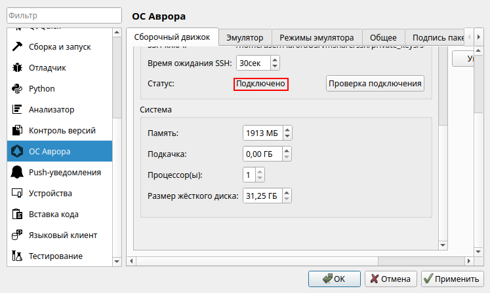Select the Python logo icon
The height and width of the screenshot is (293, 490).
pyautogui.click(x=17, y=88)
